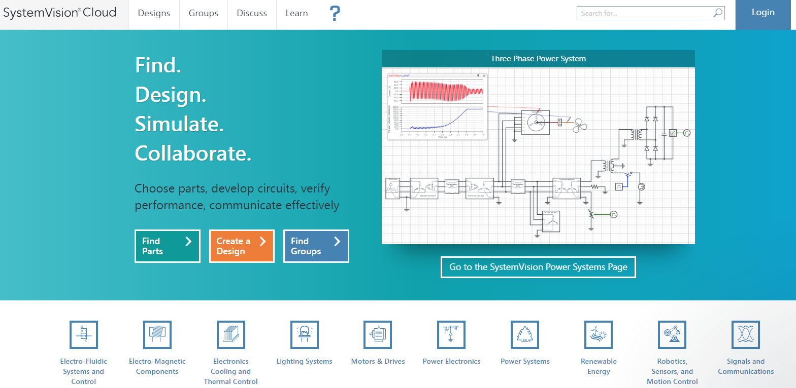Screen dimensions: 796x388
Task: Click the Lighting Systems text link
Action: coord(305,361)
